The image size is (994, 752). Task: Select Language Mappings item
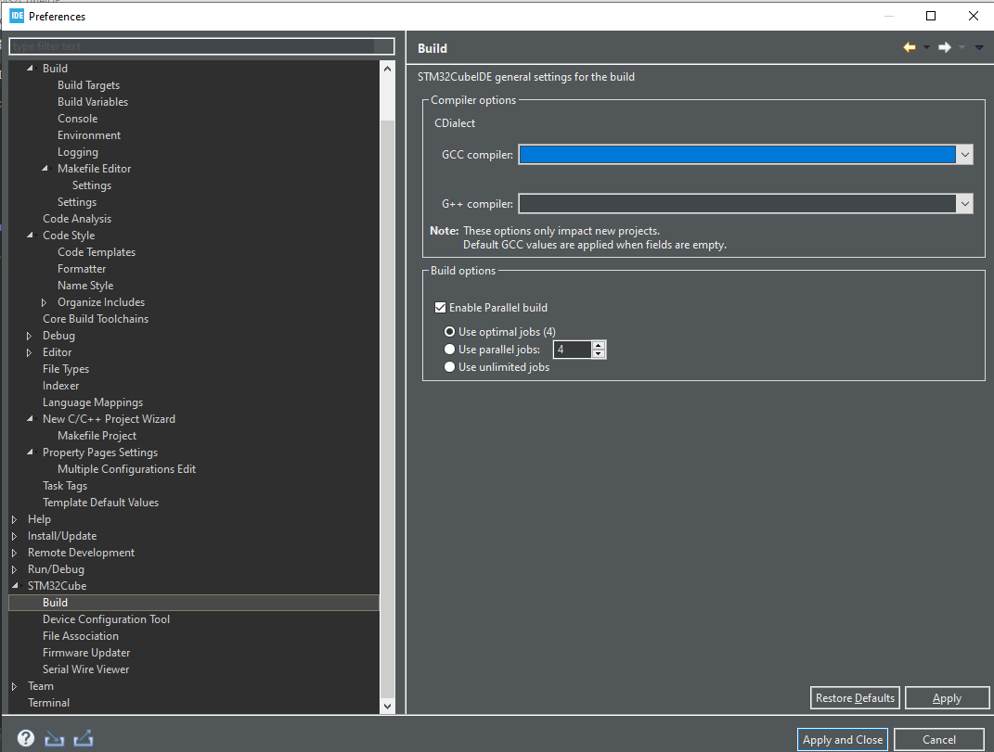93,402
